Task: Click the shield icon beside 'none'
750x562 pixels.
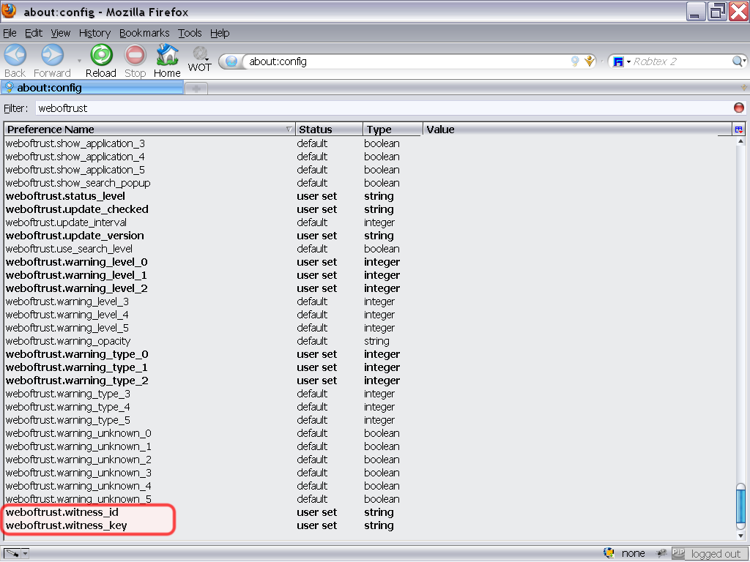Action: click(609, 553)
